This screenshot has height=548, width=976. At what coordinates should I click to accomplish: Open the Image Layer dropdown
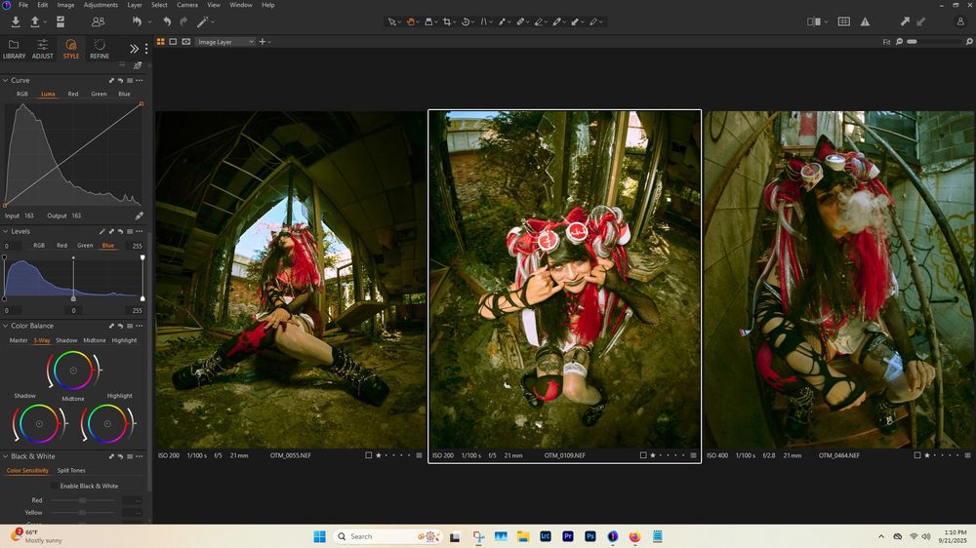click(x=225, y=42)
